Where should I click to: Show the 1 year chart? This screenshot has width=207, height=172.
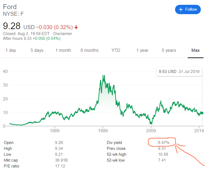point(142,50)
